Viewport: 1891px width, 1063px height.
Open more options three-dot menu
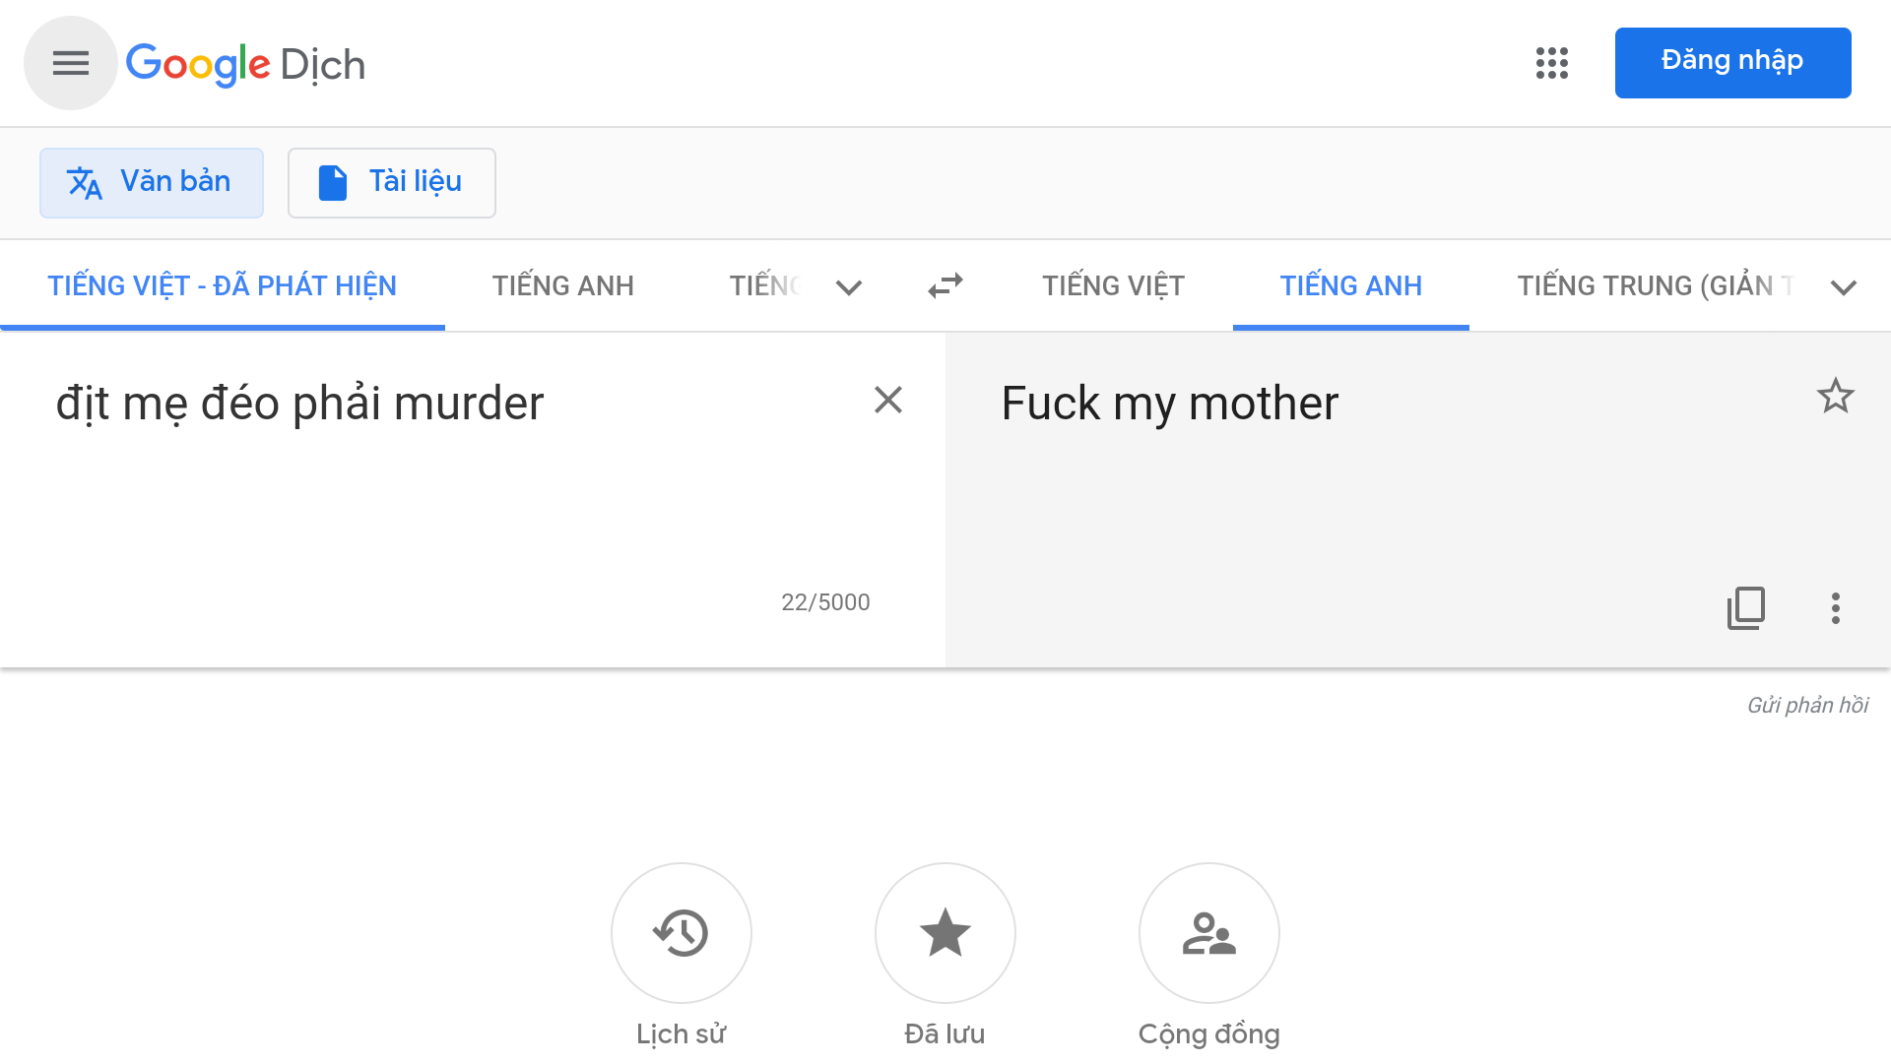tap(1836, 608)
